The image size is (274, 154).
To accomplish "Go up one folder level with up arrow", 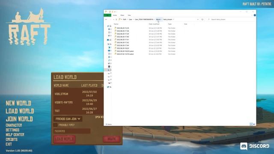I will coord(116,19).
